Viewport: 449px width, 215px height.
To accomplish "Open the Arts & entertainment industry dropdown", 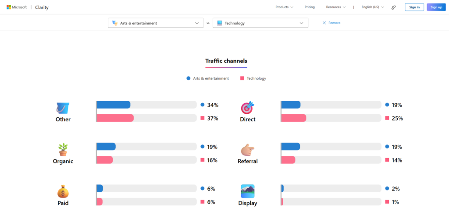I will point(156,23).
